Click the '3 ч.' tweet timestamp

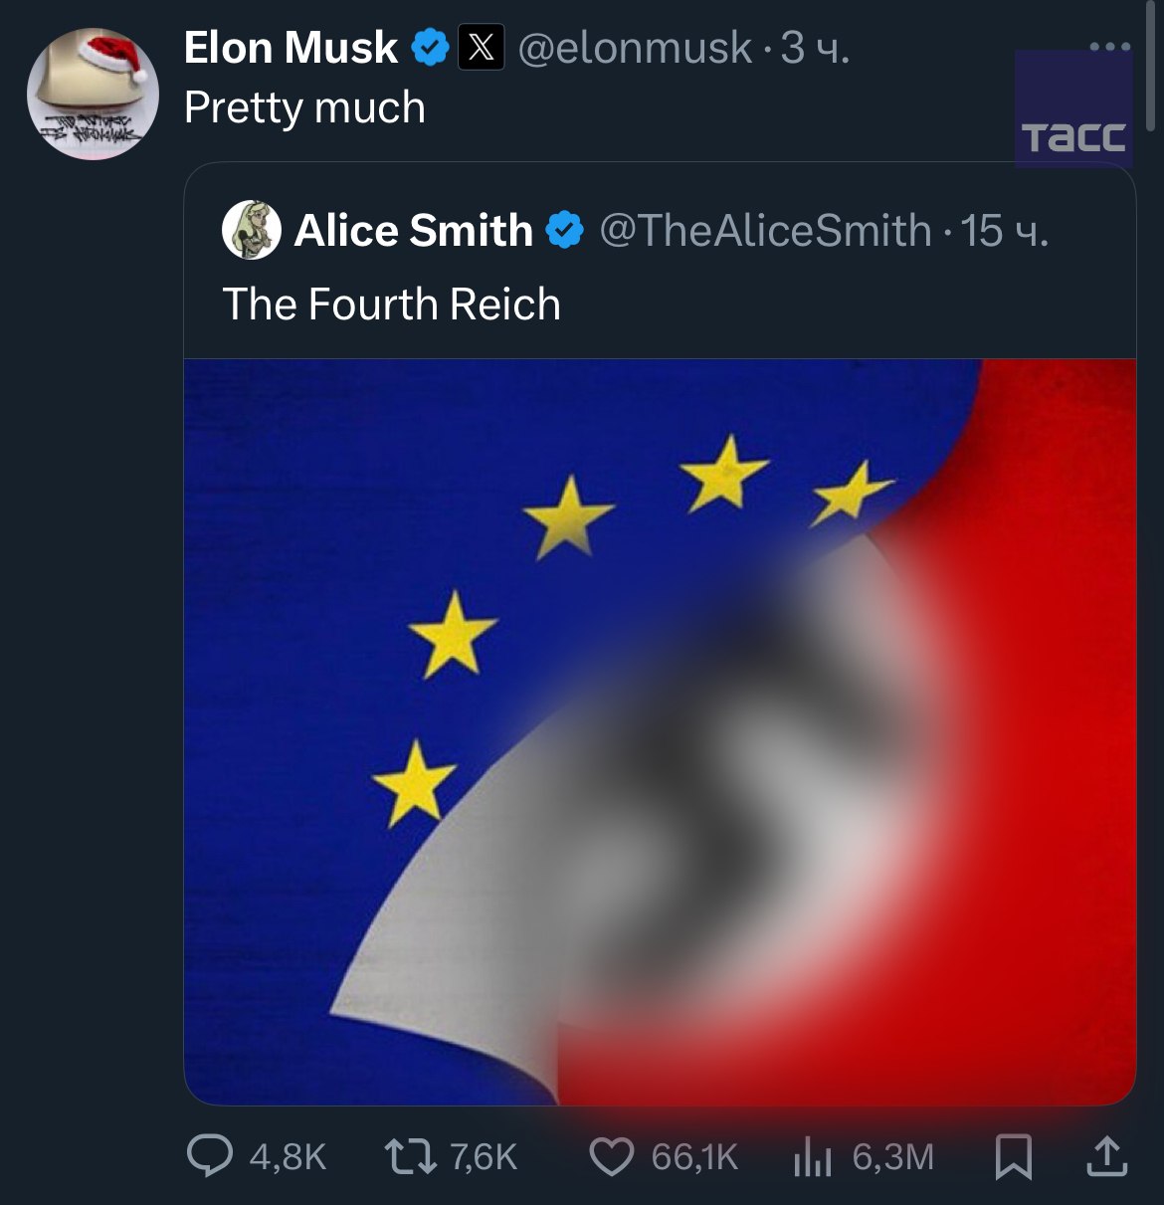pyautogui.click(x=815, y=48)
